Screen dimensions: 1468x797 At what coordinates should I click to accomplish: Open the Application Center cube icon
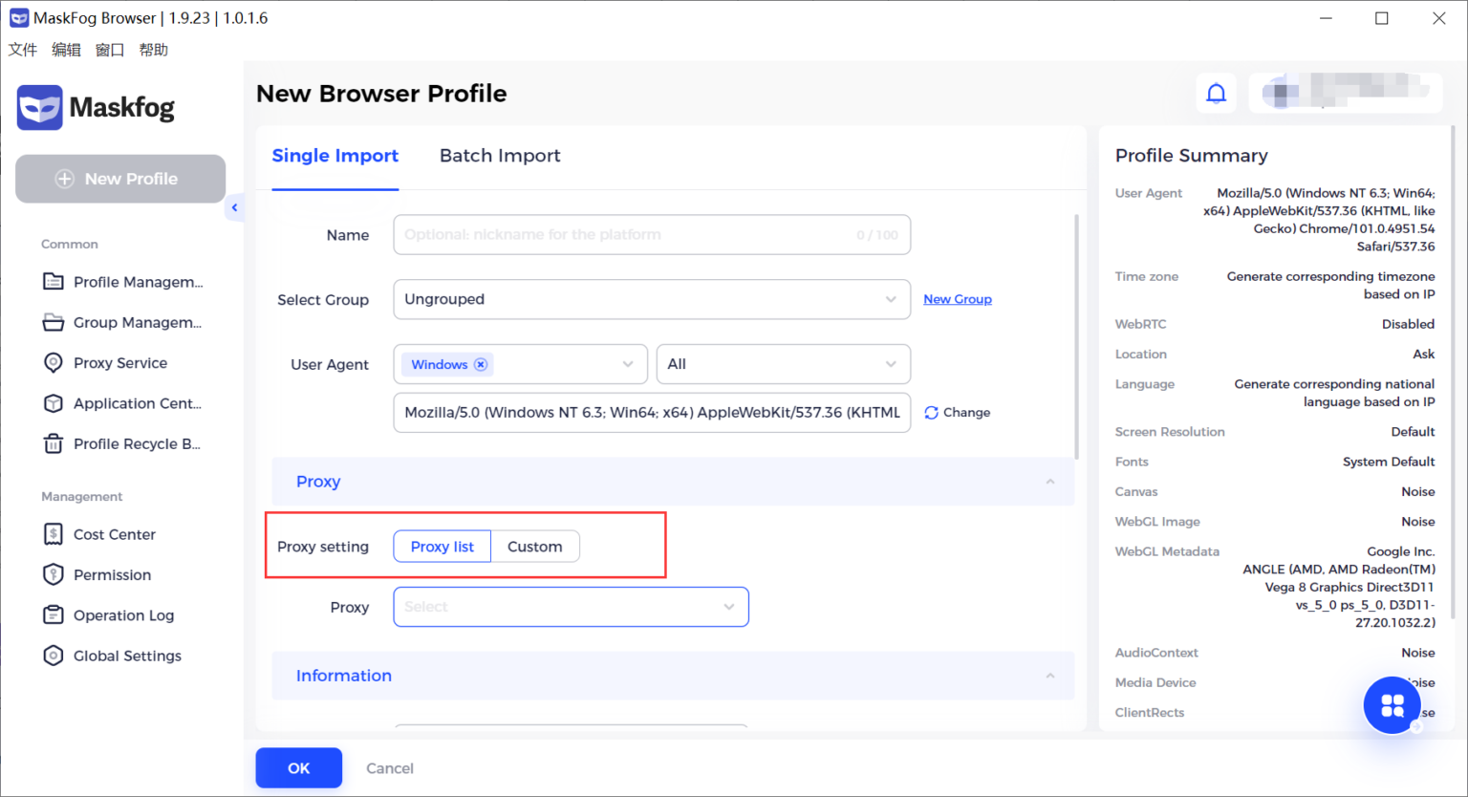[x=54, y=403]
